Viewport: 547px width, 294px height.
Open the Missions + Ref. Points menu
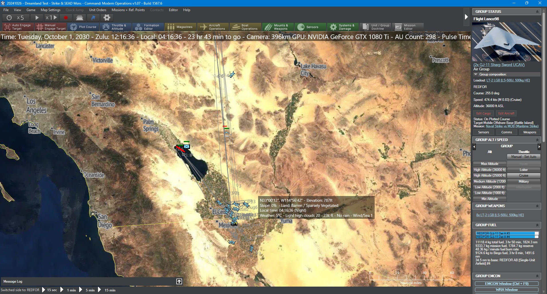tap(128, 10)
